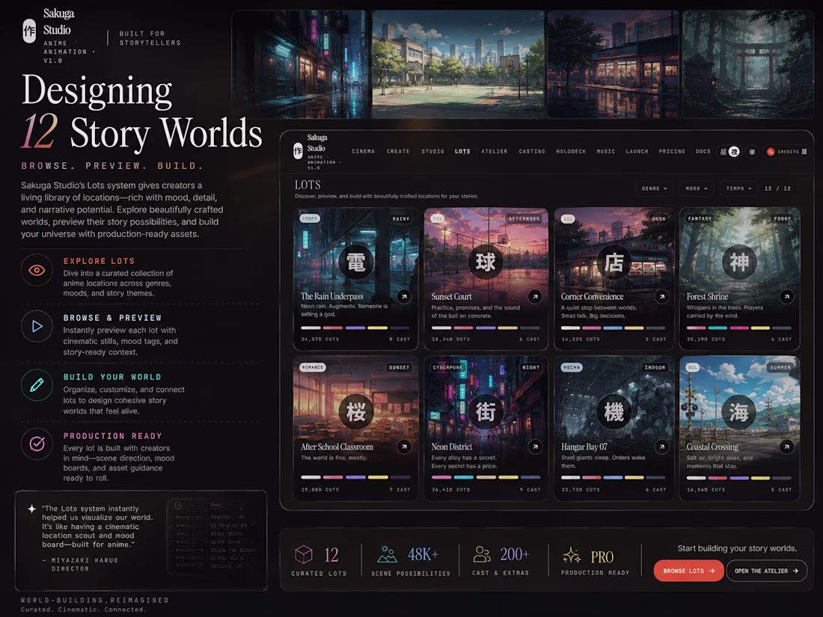Open the Holodeck nav item

(571, 152)
